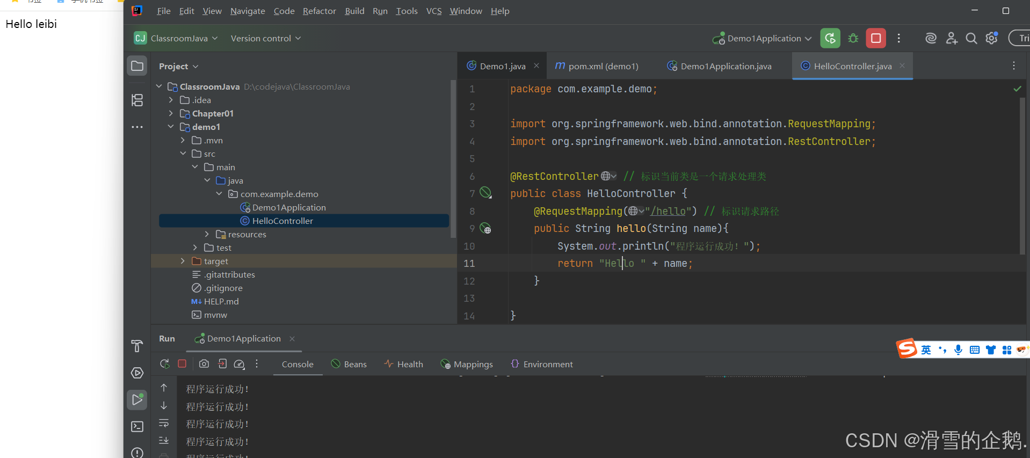Open the Beans tab in Run panel
This screenshot has width=1030, height=458.
[x=349, y=364]
